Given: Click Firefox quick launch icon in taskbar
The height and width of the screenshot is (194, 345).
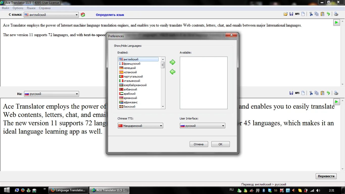Looking at the screenshot, I should pyautogui.click(x=22, y=190).
